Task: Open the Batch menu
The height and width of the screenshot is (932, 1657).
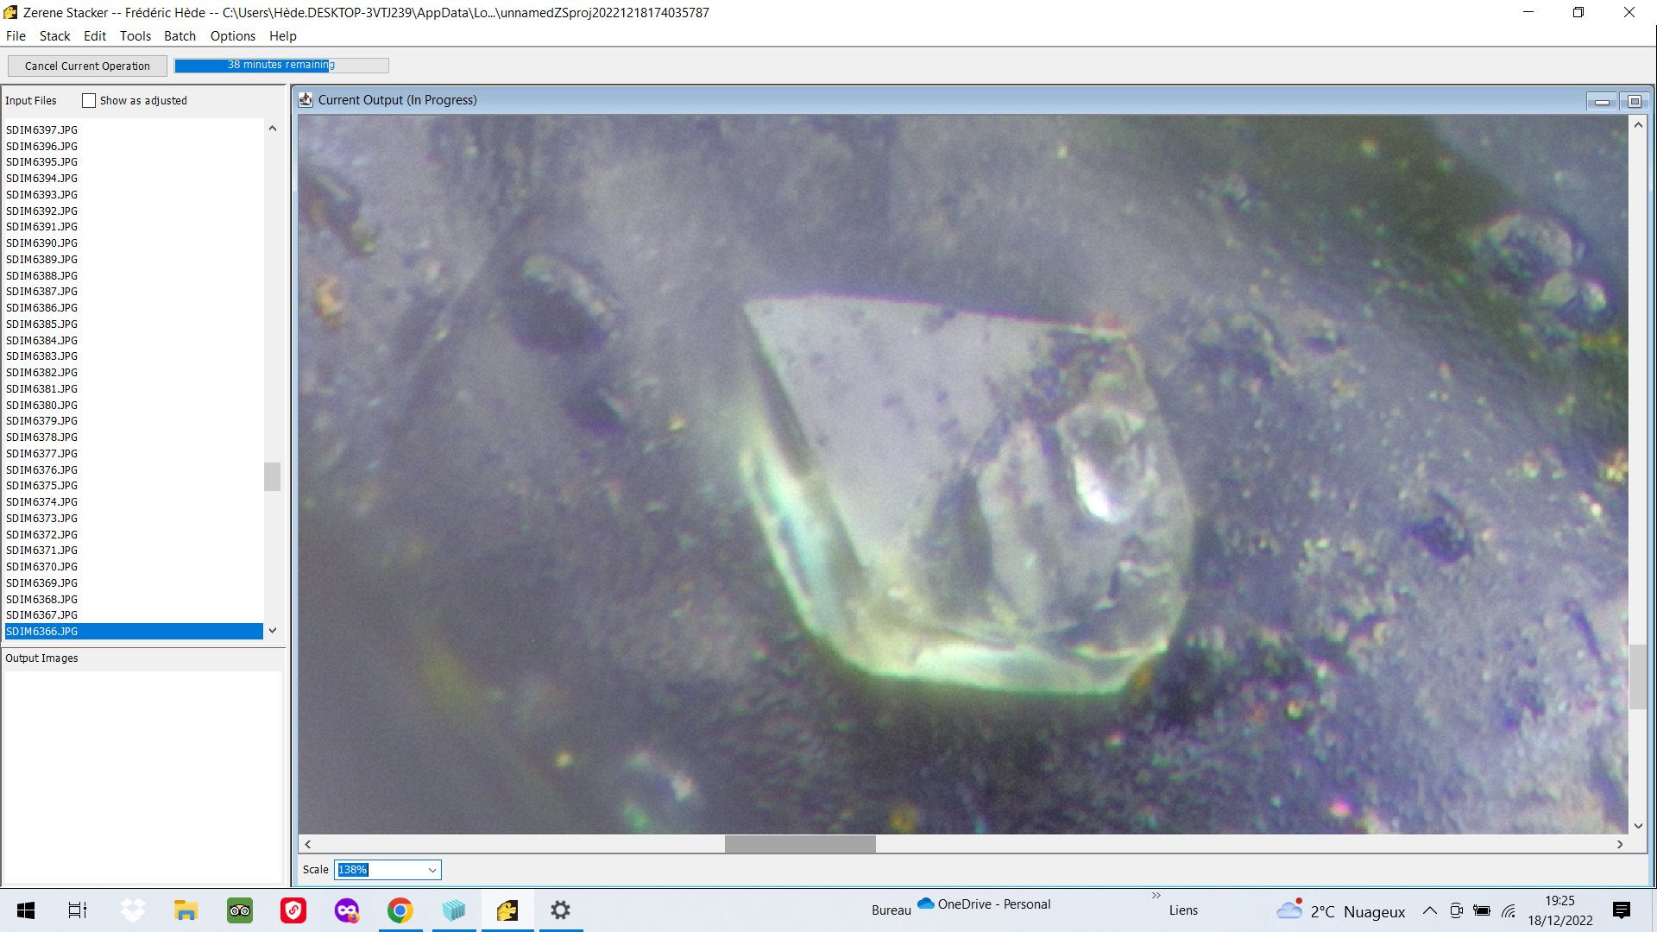Action: 180,36
